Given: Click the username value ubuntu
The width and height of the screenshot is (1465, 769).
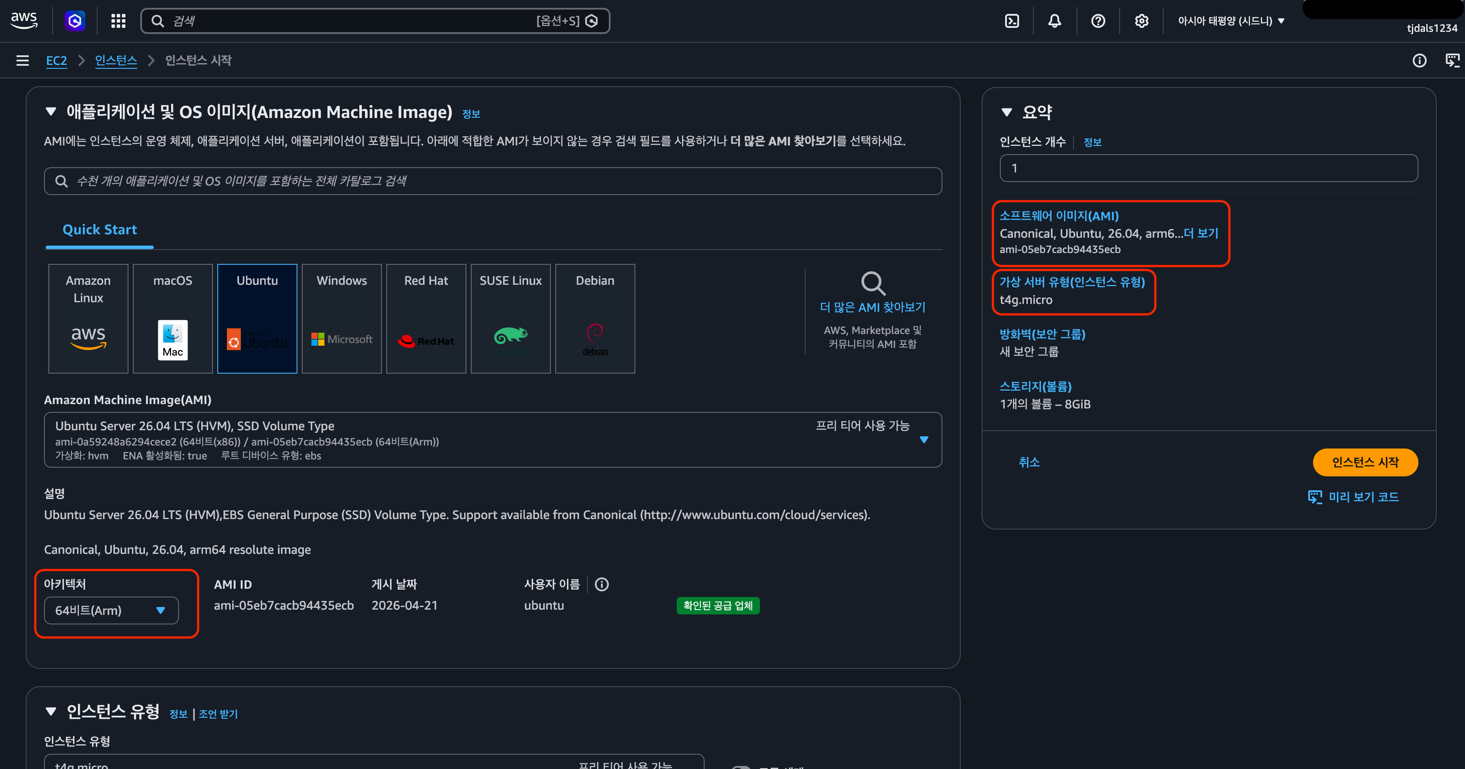Looking at the screenshot, I should click(x=543, y=606).
